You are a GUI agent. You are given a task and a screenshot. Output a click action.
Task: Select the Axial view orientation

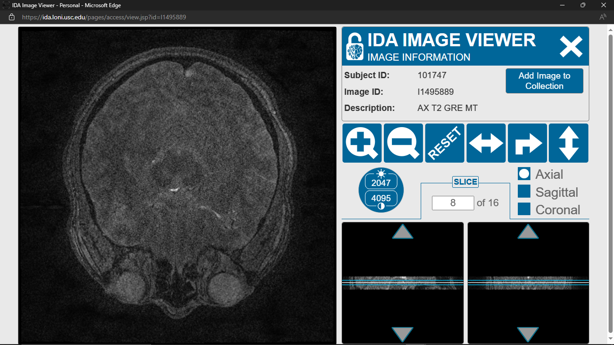524,174
